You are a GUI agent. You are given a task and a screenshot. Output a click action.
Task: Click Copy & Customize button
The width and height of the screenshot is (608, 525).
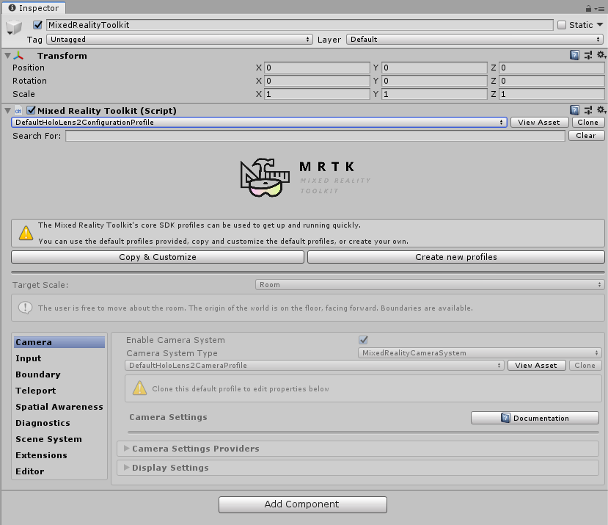pos(158,257)
